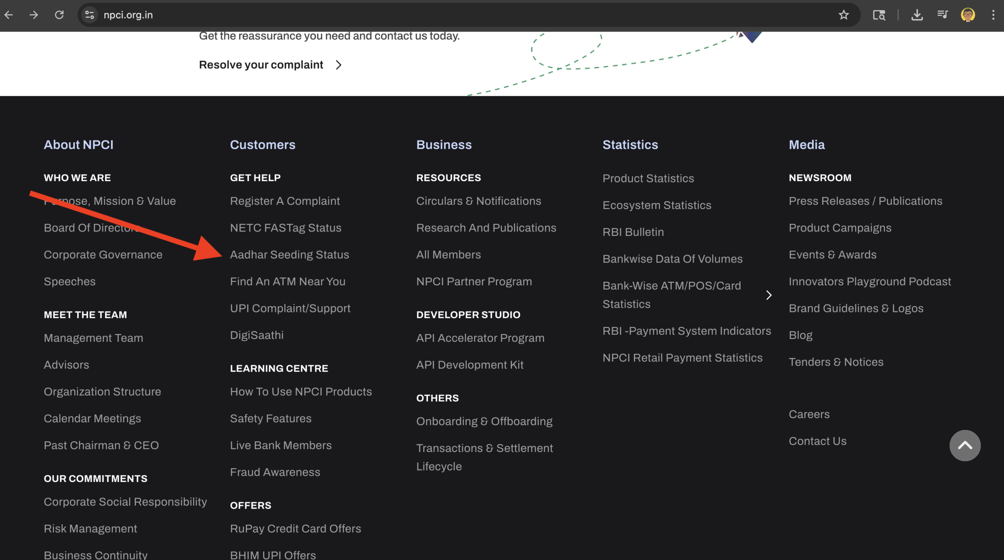This screenshot has height=560, width=1004.
Task: Open Contact Us link
Action: (818, 441)
